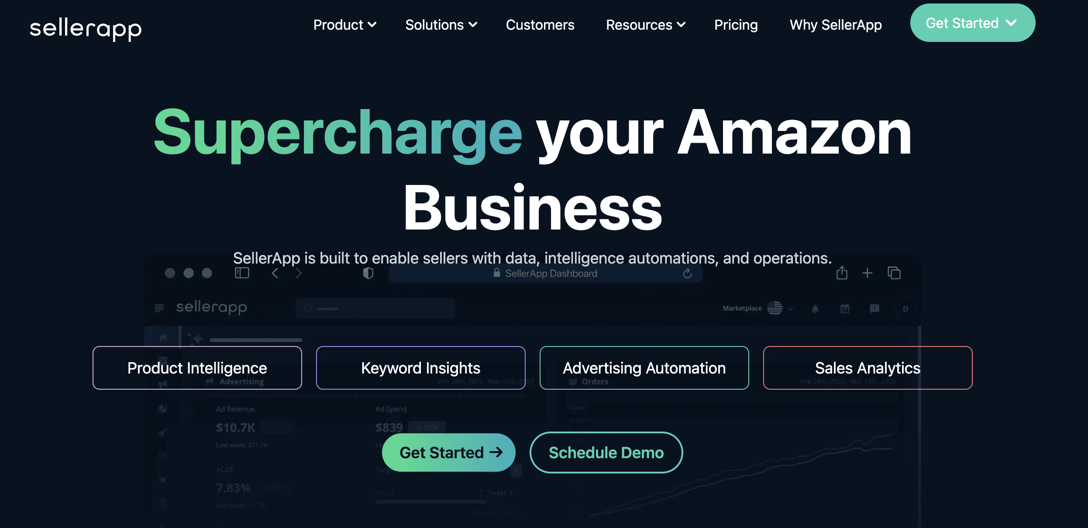The height and width of the screenshot is (528, 1088).
Task: Click the browser URL input field
Action: point(544,273)
